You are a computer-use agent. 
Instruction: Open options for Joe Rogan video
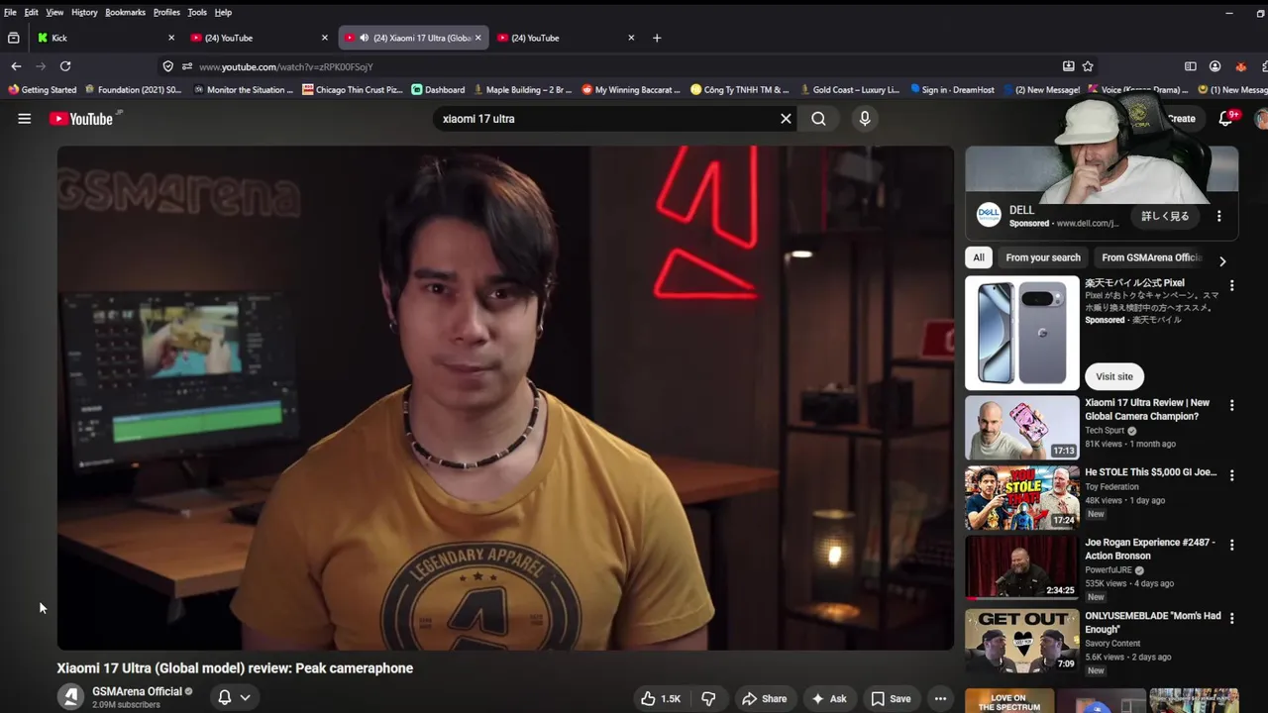(x=1231, y=545)
